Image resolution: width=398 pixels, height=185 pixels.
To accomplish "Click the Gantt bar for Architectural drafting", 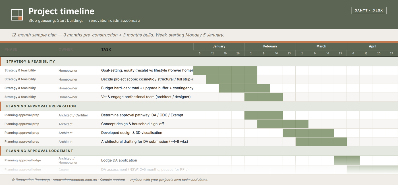I will 321,142.
